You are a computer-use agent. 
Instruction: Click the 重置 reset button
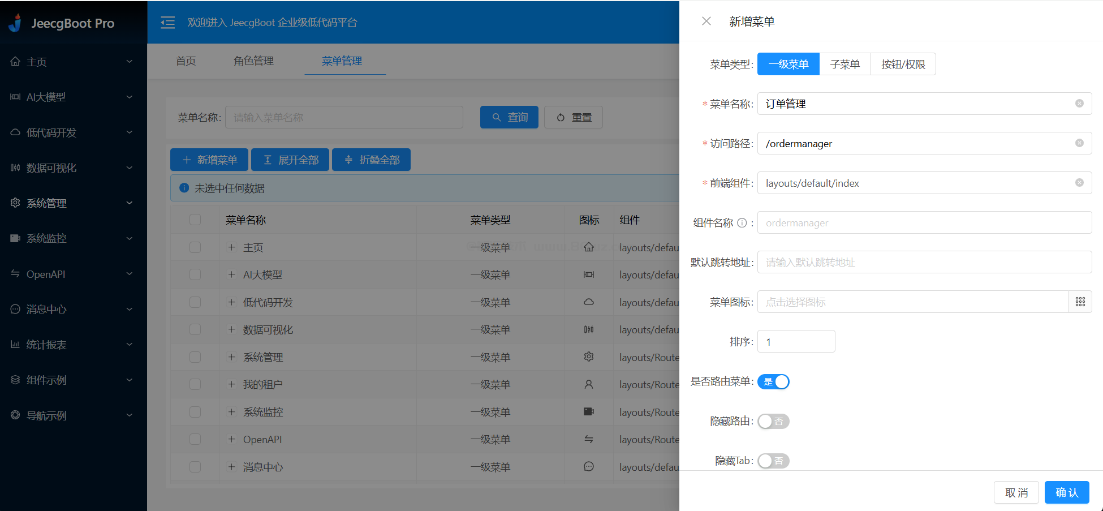[574, 117]
